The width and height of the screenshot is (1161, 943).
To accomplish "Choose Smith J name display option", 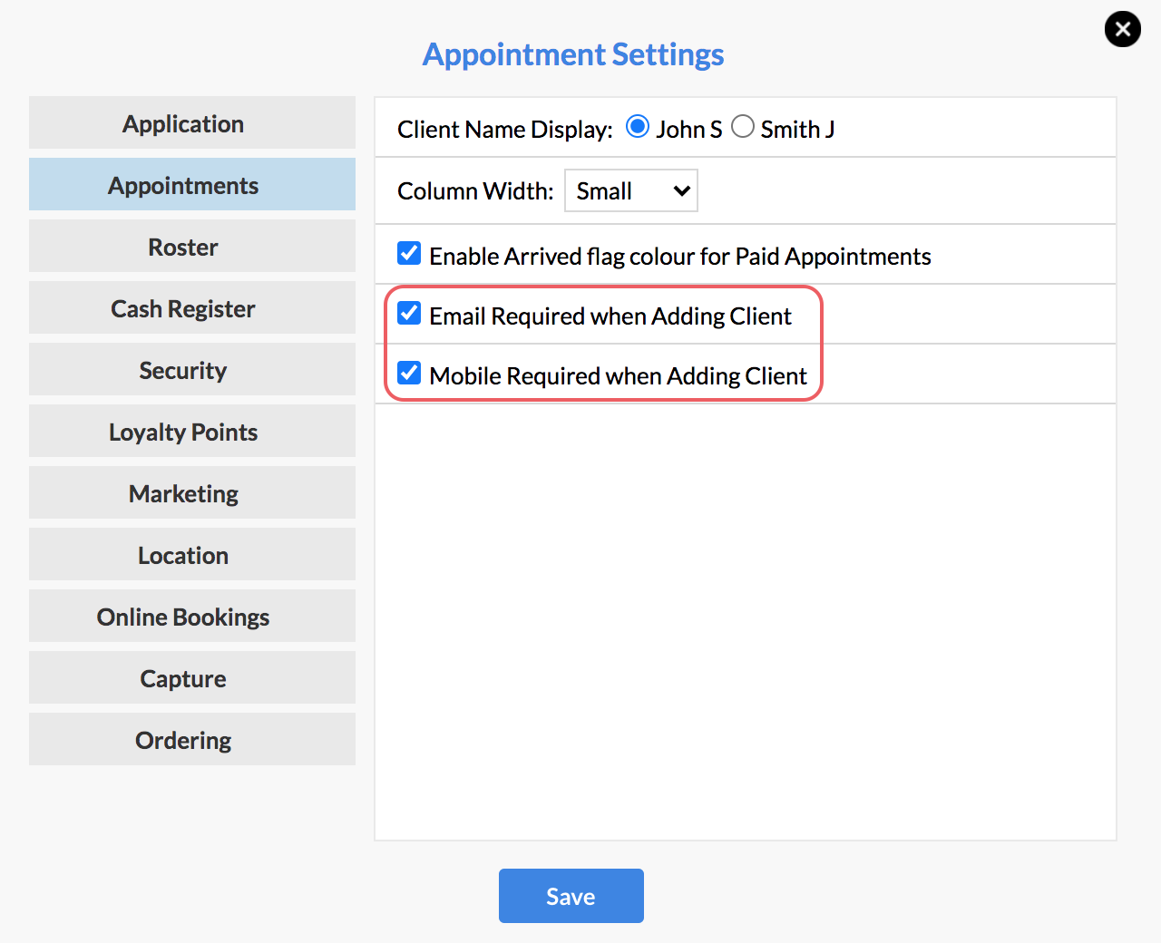I will (743, 126).
